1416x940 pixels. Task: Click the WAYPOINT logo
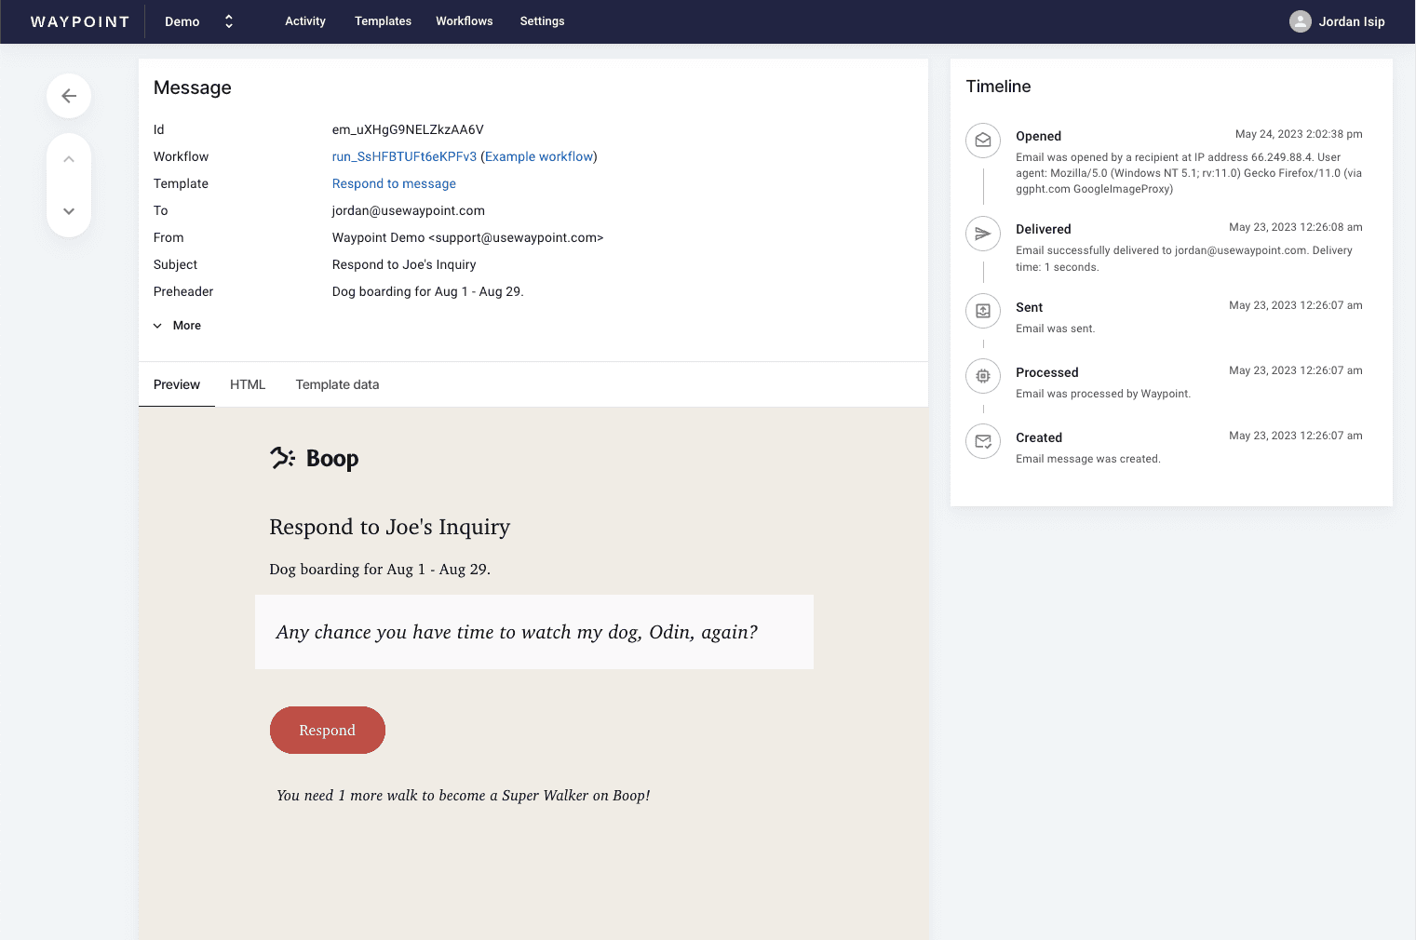coord(79,20)
